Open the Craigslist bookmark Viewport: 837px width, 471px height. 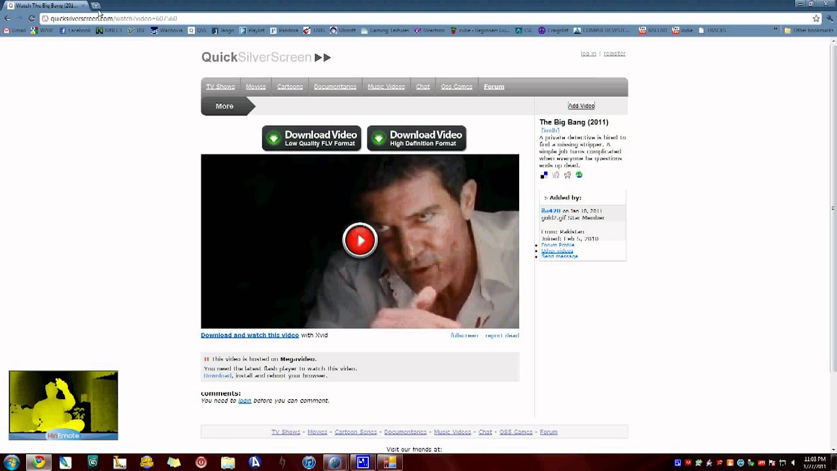click(555, 30)
